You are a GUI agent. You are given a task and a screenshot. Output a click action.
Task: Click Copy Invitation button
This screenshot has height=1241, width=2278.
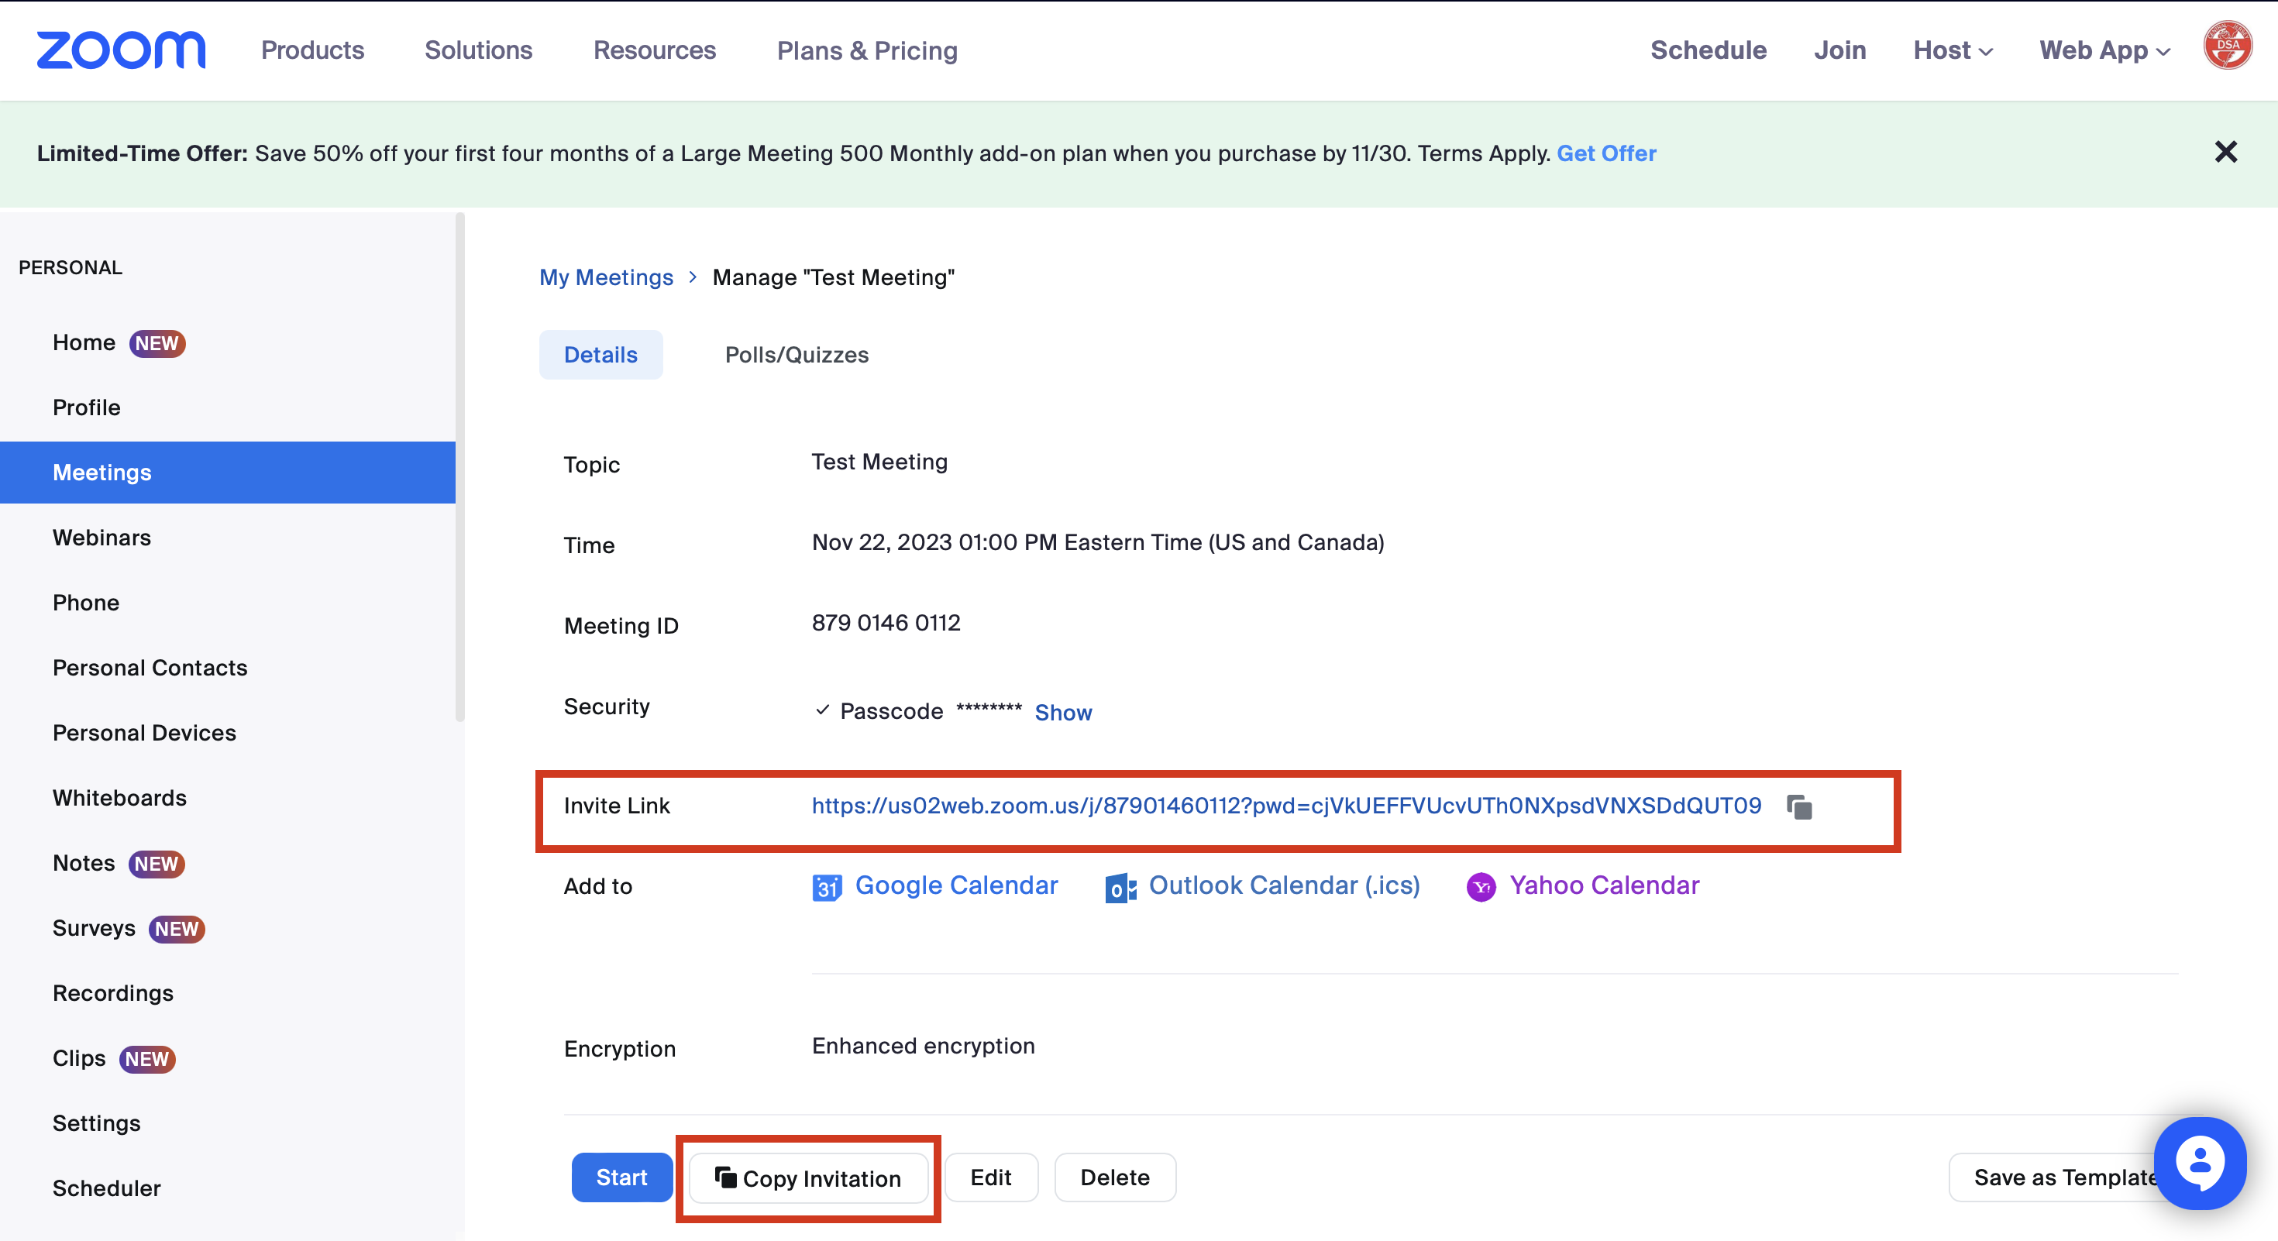pyautogui.click(x=808, y=1178)
